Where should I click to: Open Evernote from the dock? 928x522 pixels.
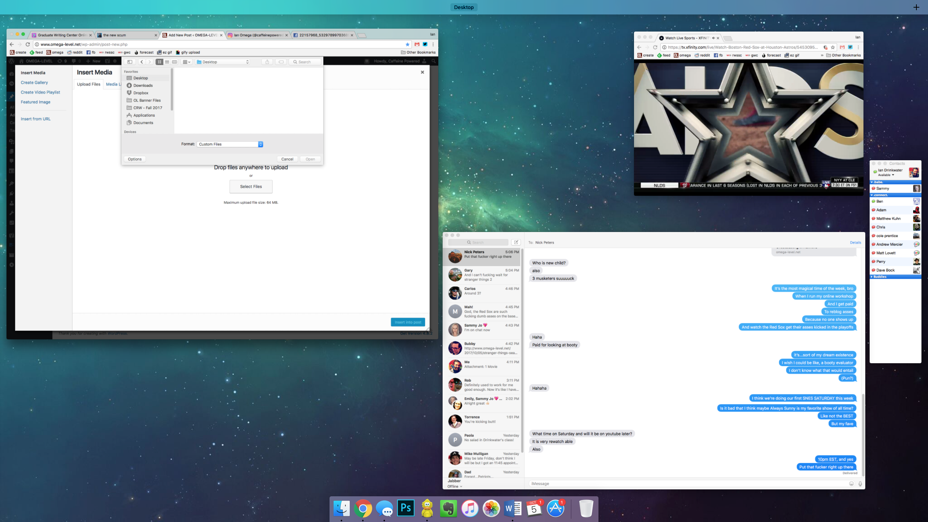pos(448,508)
